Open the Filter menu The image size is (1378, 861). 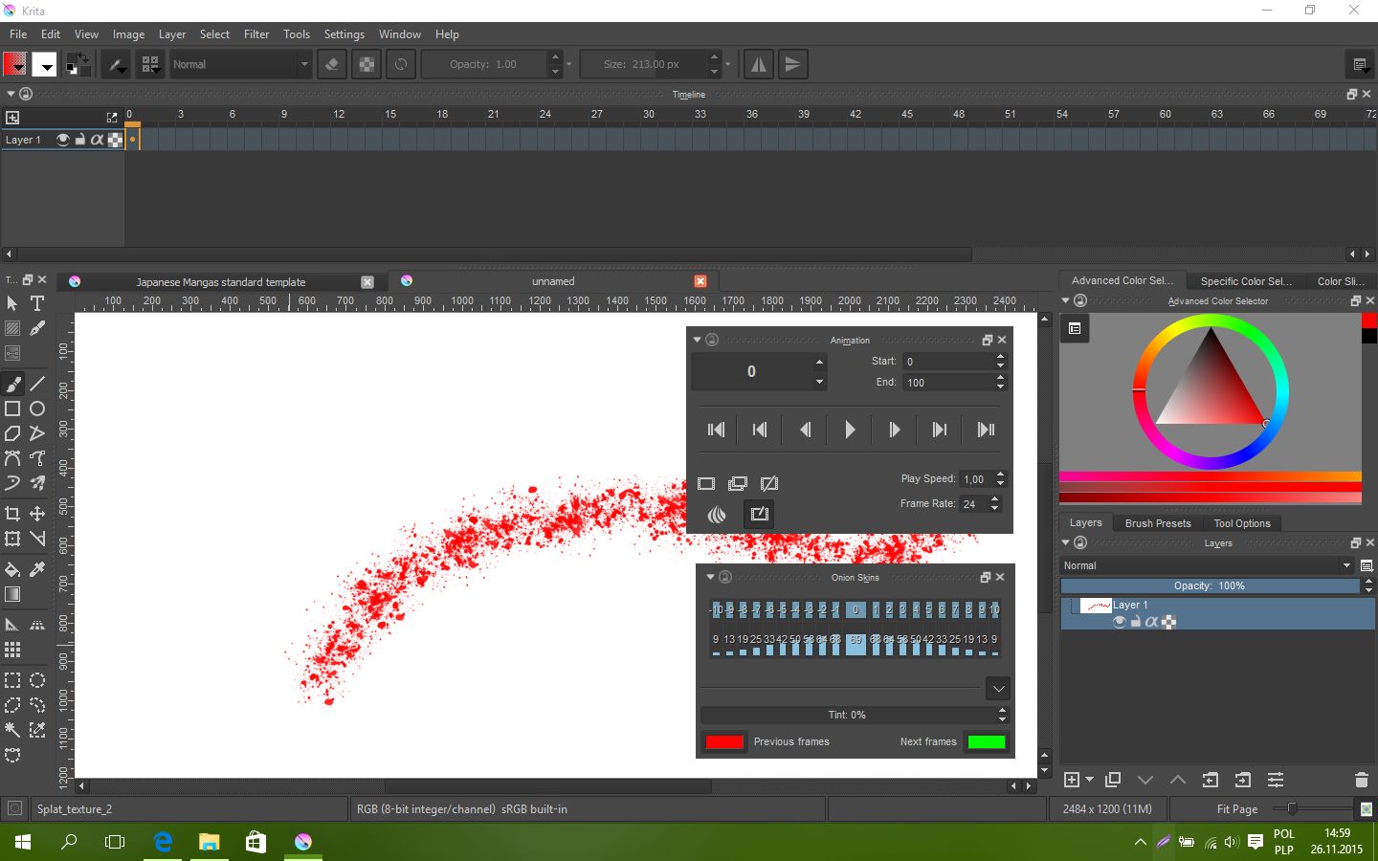(256, 34)
